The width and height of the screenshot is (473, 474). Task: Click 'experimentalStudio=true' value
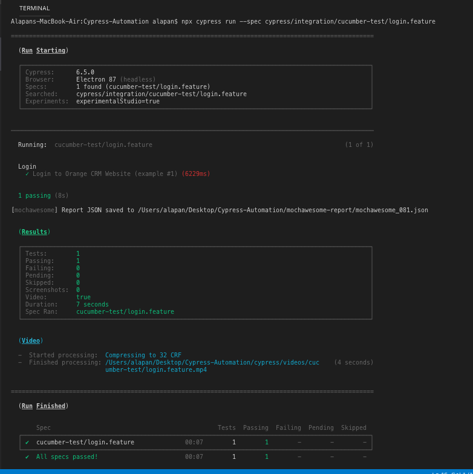pyautogui.click(x=117, y=102)
